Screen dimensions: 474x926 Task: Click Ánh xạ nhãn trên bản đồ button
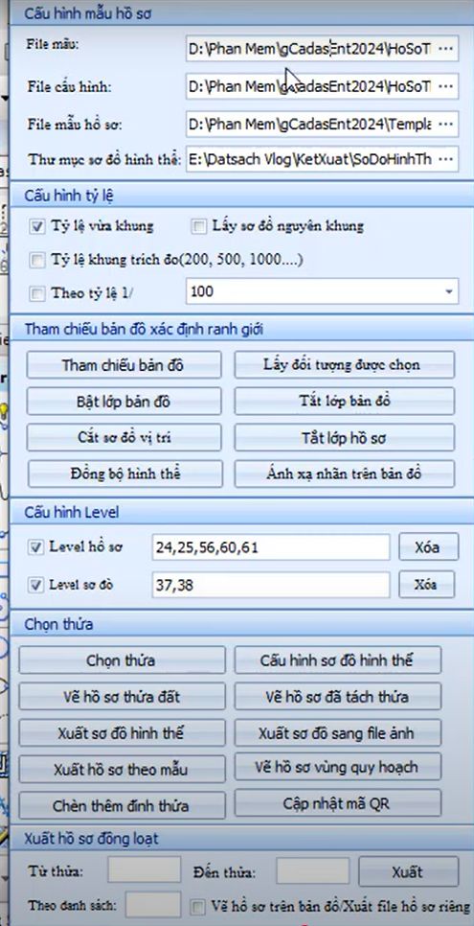[x=344, y=474]
